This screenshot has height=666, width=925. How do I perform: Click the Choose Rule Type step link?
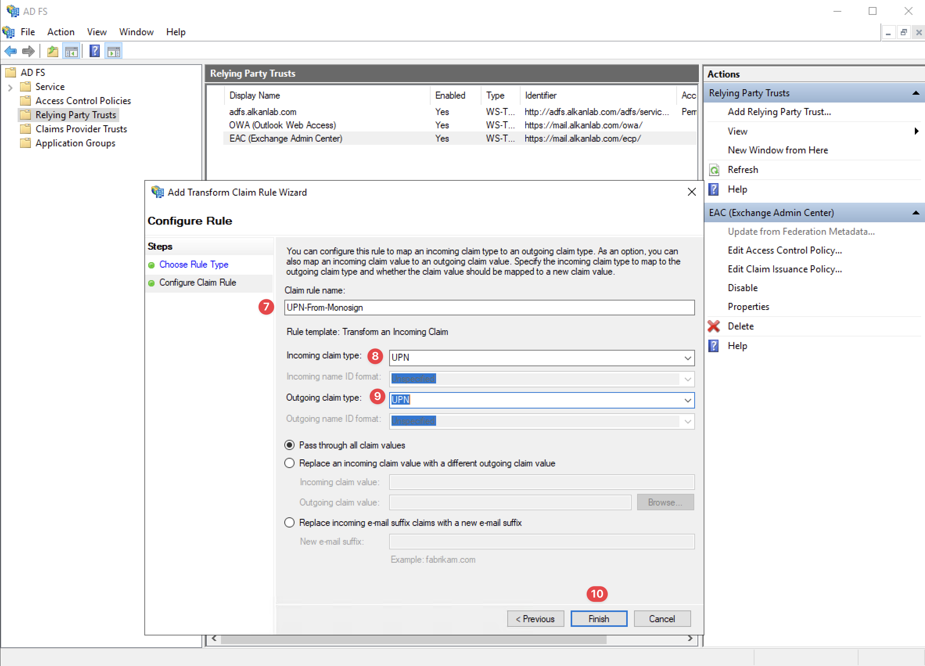194,265
